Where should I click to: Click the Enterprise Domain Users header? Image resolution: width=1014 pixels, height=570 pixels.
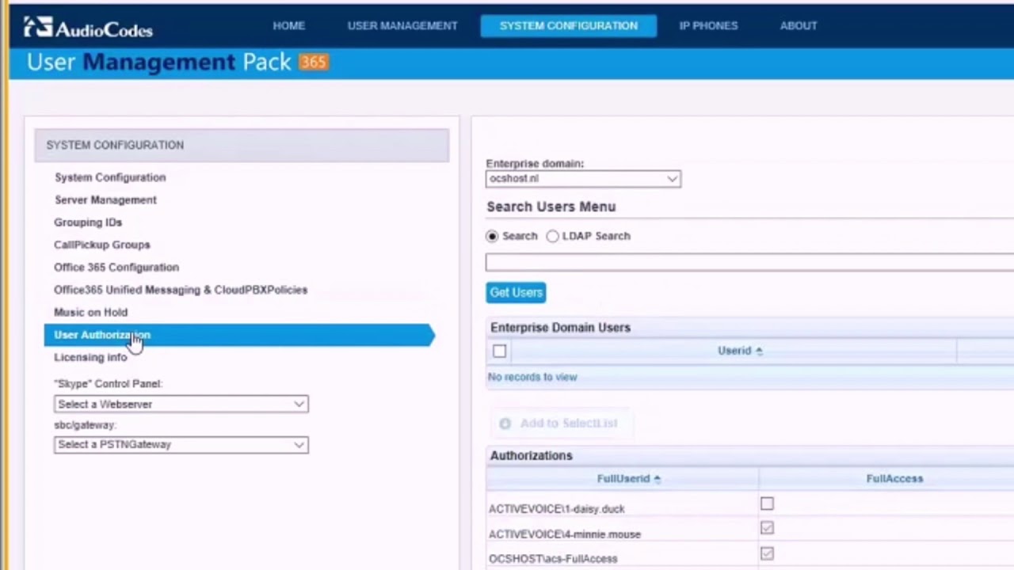(x=560, y=328)
